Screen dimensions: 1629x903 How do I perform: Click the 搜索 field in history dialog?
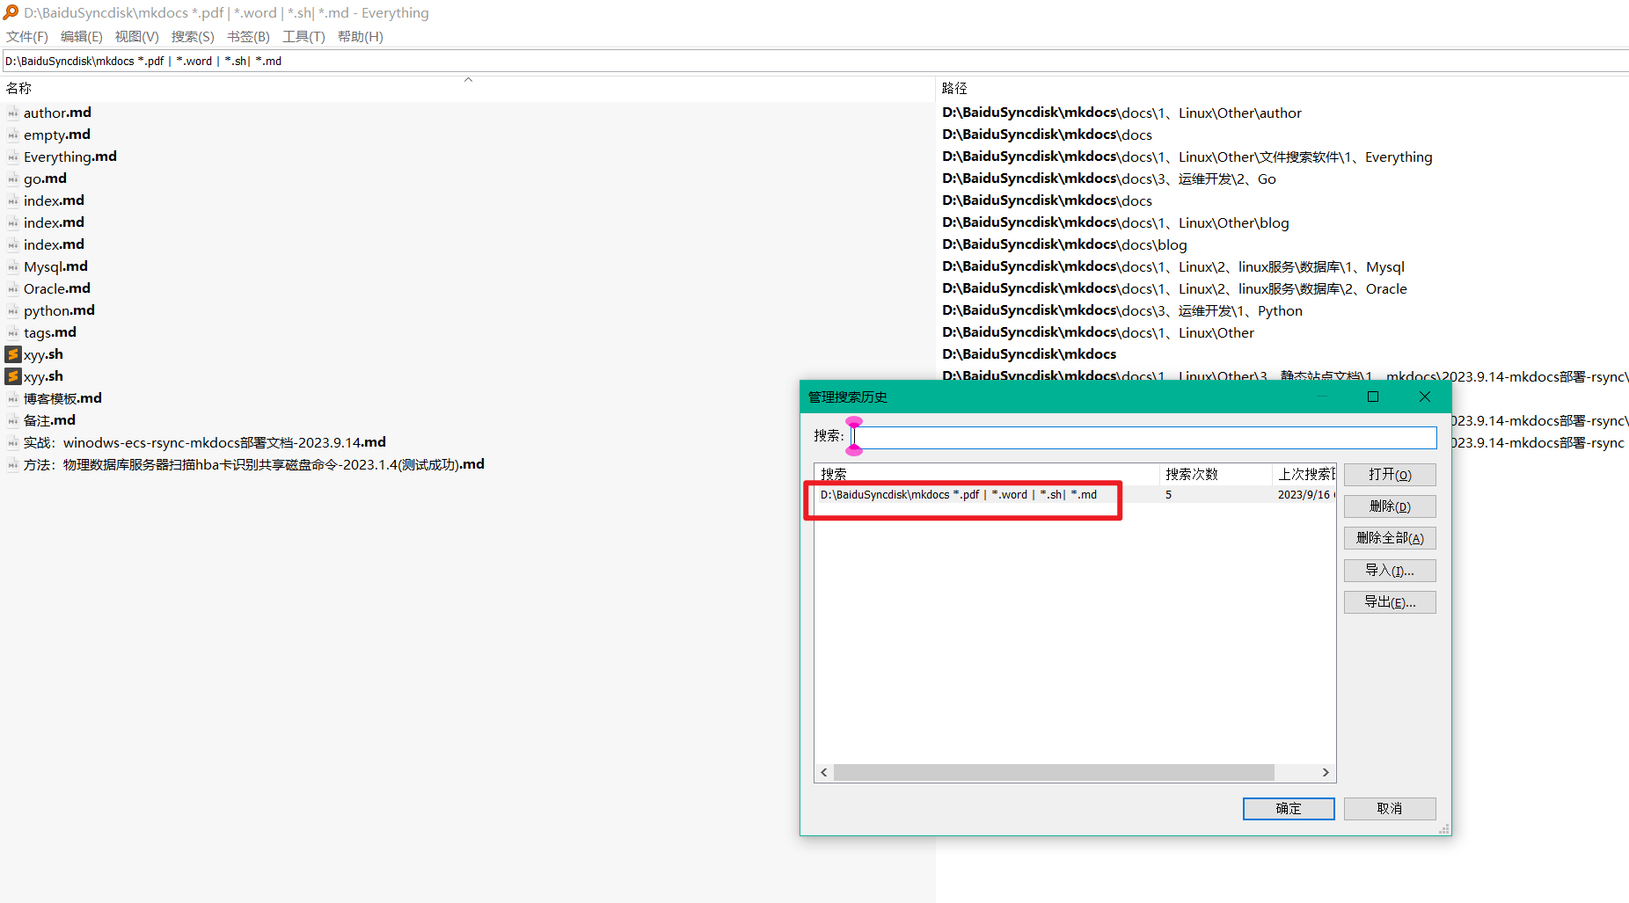pyautogui.click(x=1144, y=437)
